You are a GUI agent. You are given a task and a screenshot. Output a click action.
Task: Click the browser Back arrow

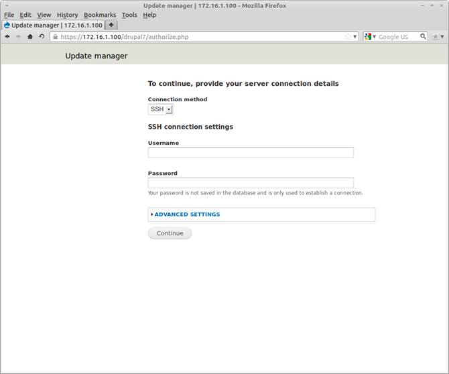7,37
